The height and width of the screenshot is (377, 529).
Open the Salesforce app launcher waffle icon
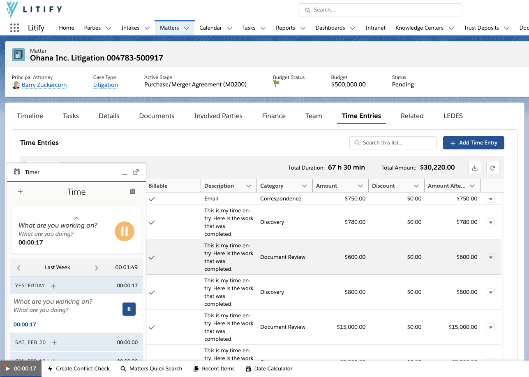[x=14, y=28]
